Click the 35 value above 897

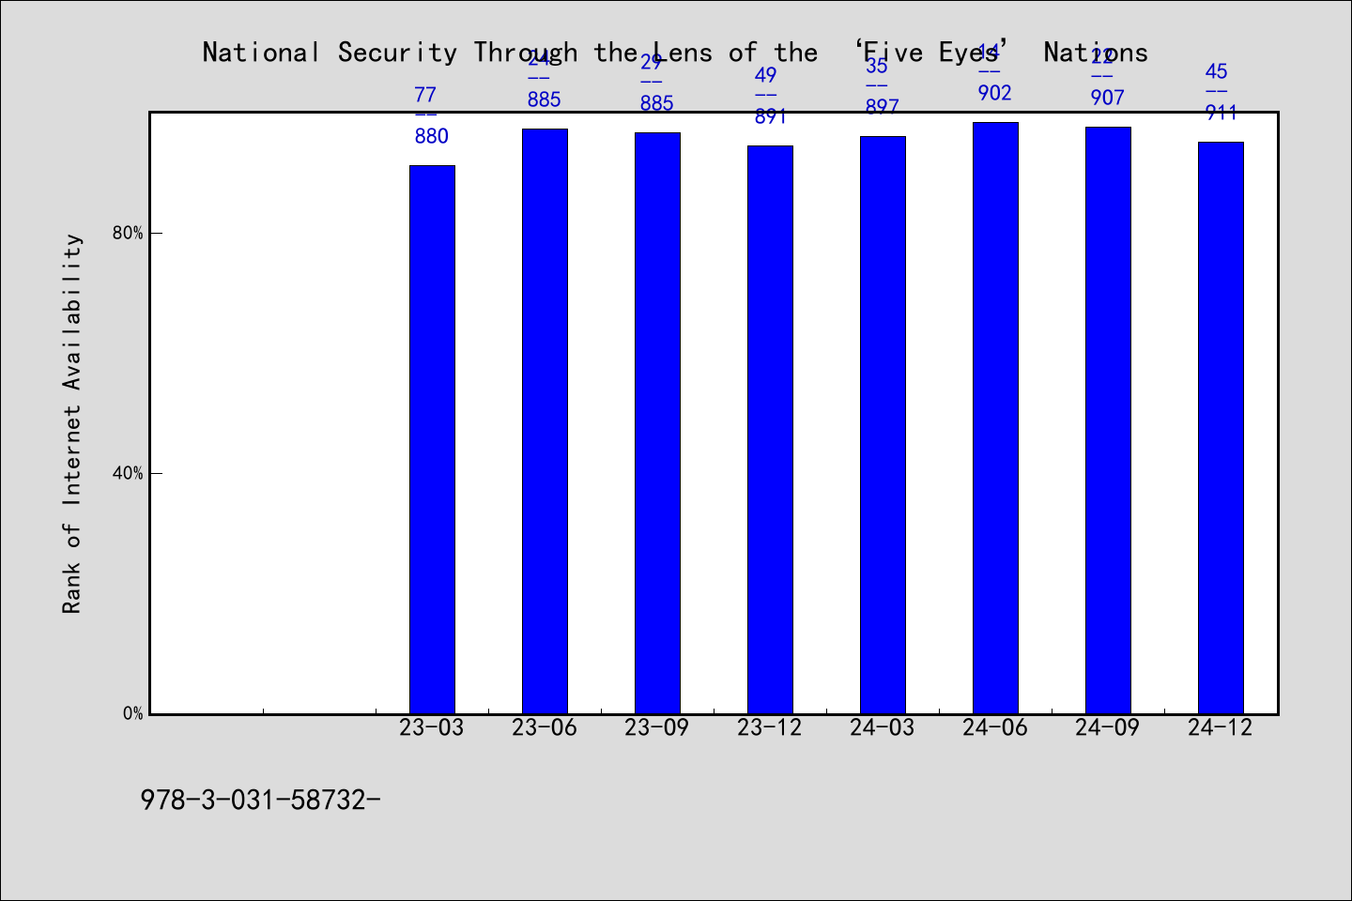pyautogui.click(x=876, y=66)
